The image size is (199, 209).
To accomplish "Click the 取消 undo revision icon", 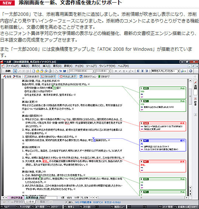I will (x=17, y=77).
